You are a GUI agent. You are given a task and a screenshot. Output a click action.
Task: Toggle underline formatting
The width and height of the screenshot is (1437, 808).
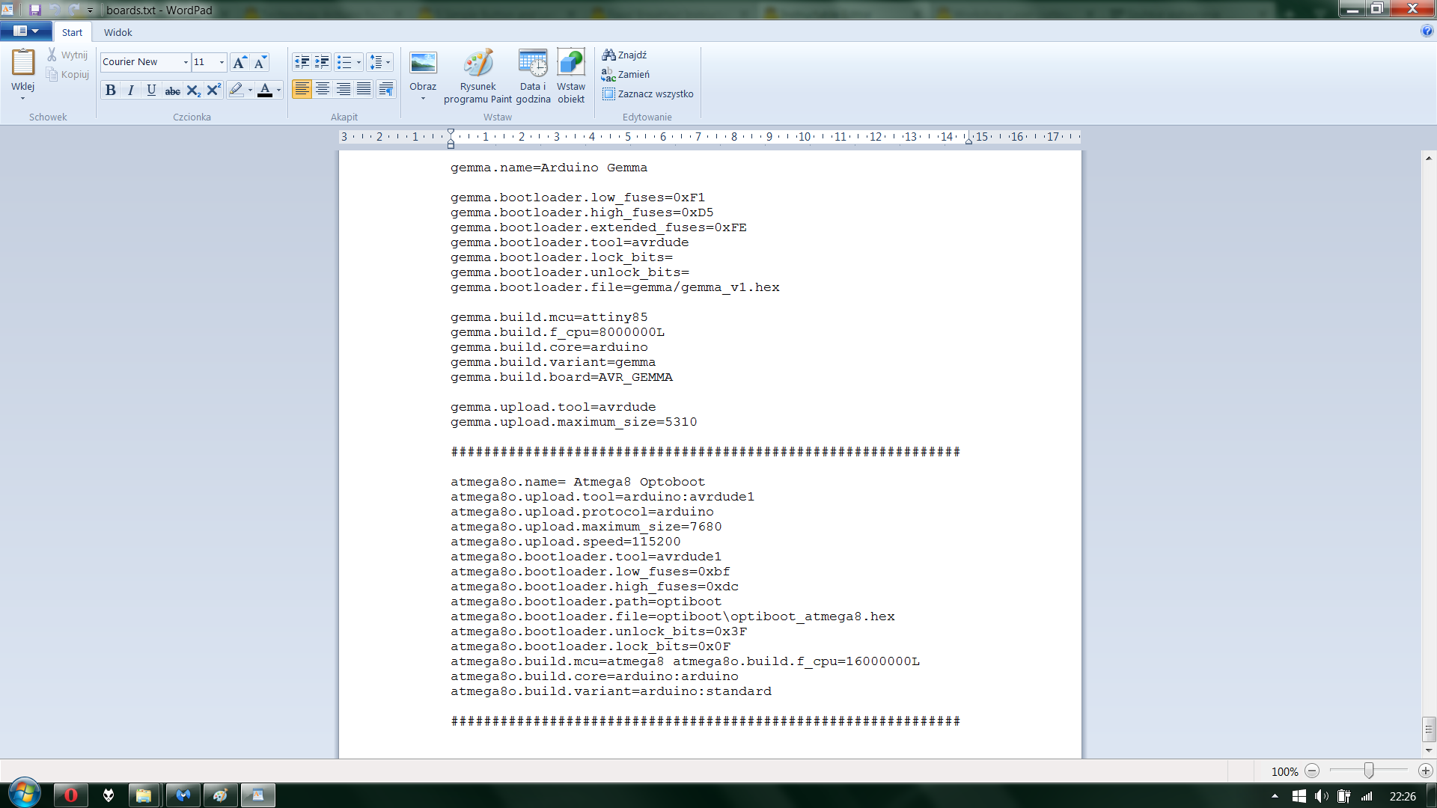[151, 90]
